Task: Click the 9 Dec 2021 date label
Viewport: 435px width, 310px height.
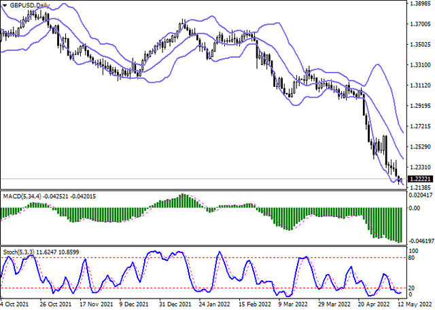Action: [x=135, y=305]
